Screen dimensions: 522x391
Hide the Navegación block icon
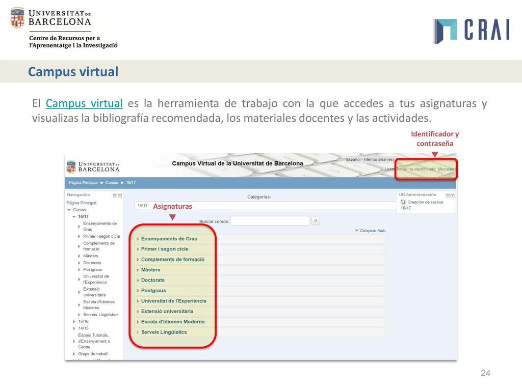pyautogui.click(x=115, y=195)
